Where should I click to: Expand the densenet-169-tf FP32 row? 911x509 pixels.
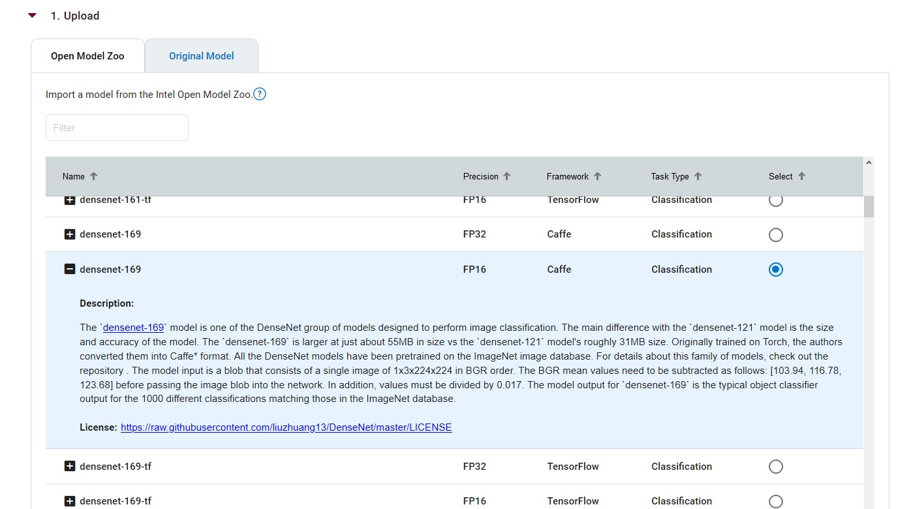coord(70,466)
